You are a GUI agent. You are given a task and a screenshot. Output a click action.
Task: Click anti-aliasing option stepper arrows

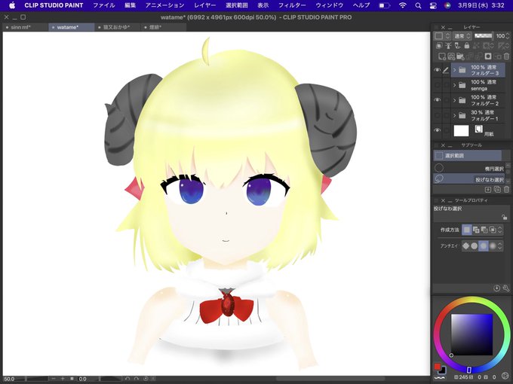click(499, 246)
